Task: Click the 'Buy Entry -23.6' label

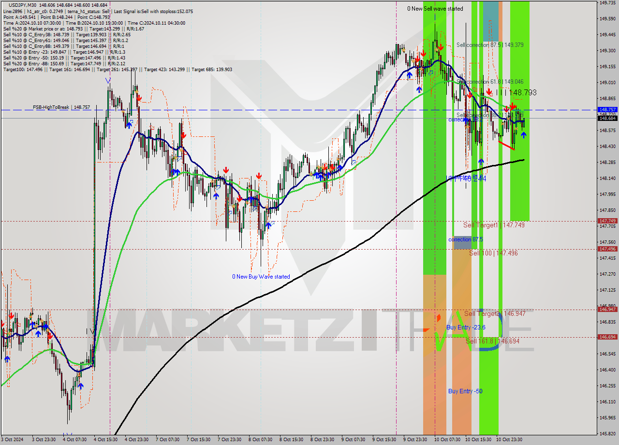Action: click(x=466, y=327)
